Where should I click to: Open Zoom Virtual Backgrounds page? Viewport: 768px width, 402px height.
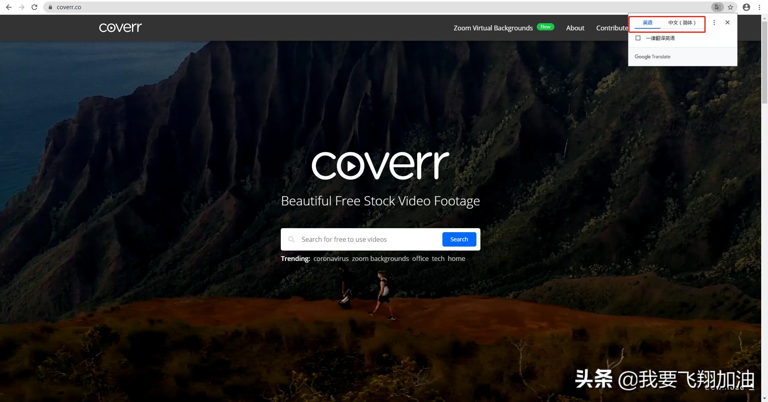click(x=493, y=28)
